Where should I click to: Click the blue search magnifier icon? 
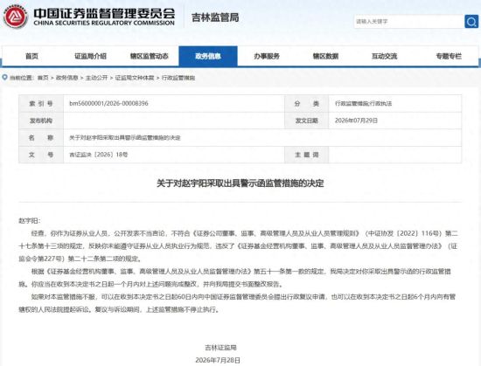(x=471, y=22)
